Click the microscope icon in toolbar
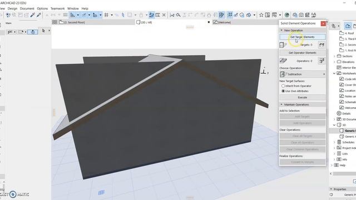Image resolution: width=356 pixels, height=200 pixels. (x=314, y=15)
